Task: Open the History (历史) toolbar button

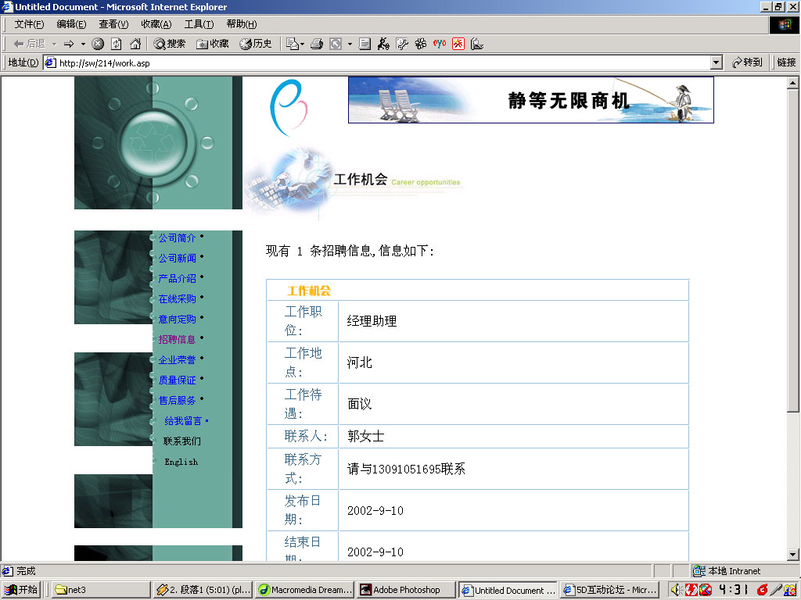Action: [x=256, y=44]
